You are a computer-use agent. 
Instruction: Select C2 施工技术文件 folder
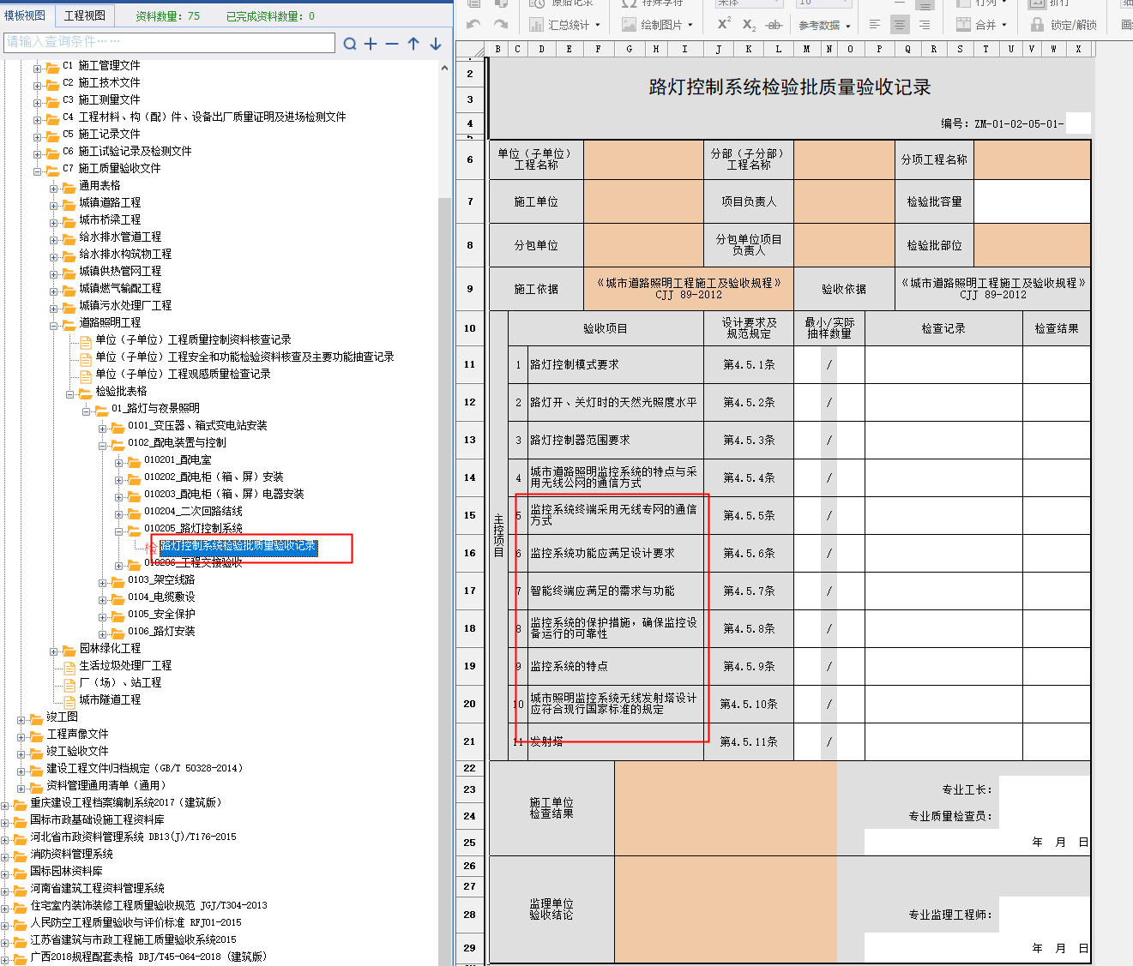click(x=101, y=82)
